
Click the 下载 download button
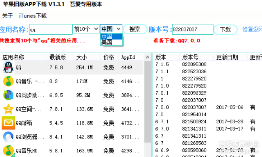coord(225,30)
